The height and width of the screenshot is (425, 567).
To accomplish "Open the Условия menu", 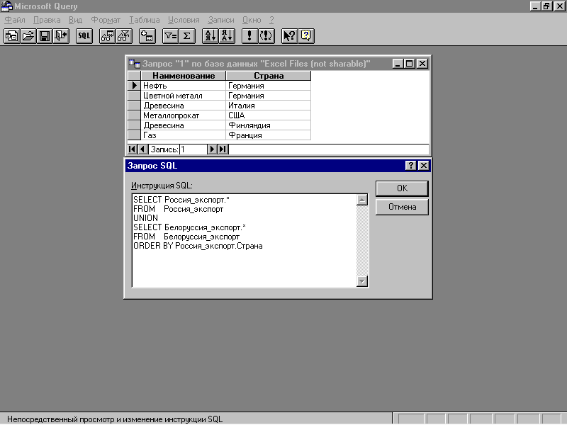I will (x=184, y=20).
